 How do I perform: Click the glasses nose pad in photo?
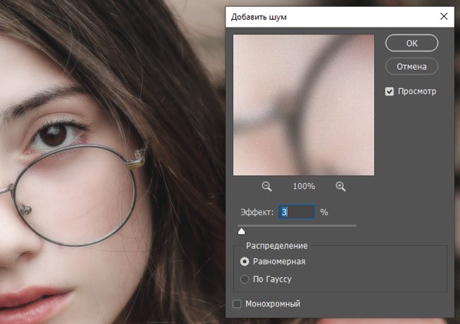click(x=25, y=209)
